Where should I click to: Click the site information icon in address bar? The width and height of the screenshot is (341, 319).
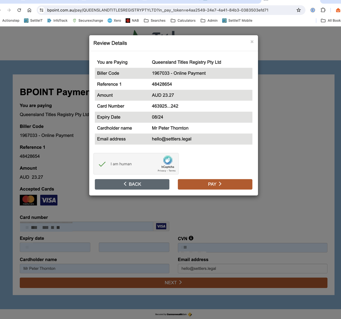click(42, 10)
